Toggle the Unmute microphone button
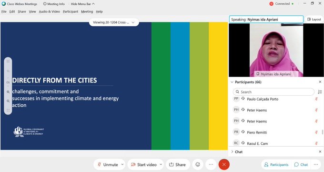Image resolution: width=324 pixels, height=172 pixels. coord(108,164)
